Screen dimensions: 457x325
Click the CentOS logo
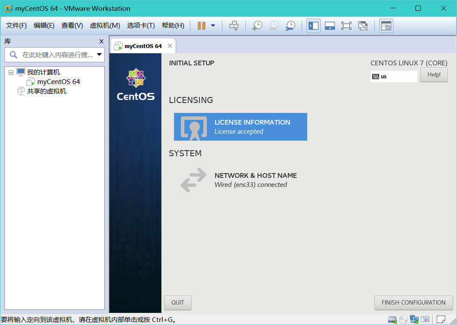pyautogui.click(x=136, y=84)
